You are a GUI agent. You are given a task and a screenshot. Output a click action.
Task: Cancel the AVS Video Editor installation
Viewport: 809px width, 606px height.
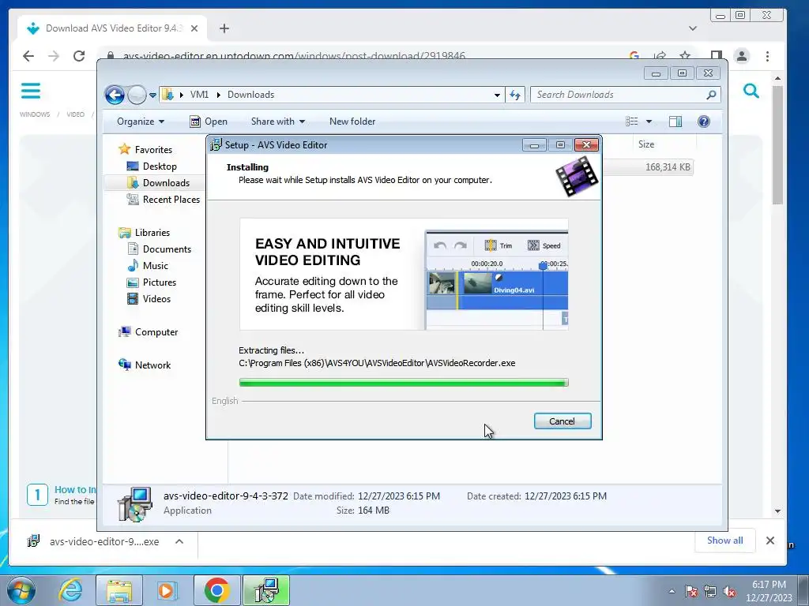point(563,421)
